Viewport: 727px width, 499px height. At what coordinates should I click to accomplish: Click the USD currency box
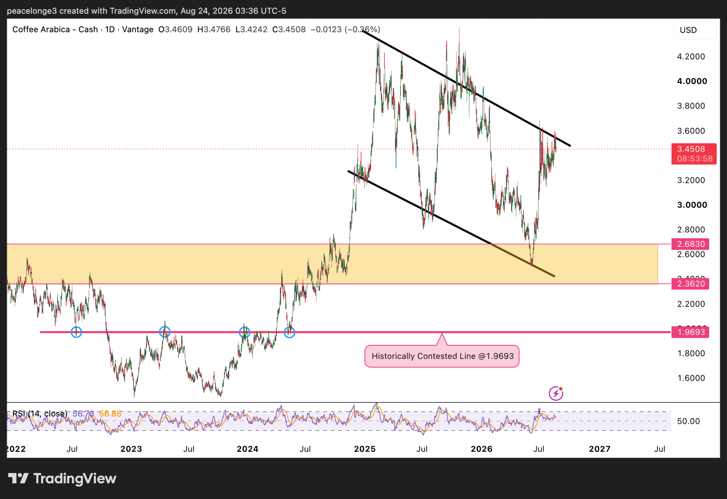(x=695, y=30)
